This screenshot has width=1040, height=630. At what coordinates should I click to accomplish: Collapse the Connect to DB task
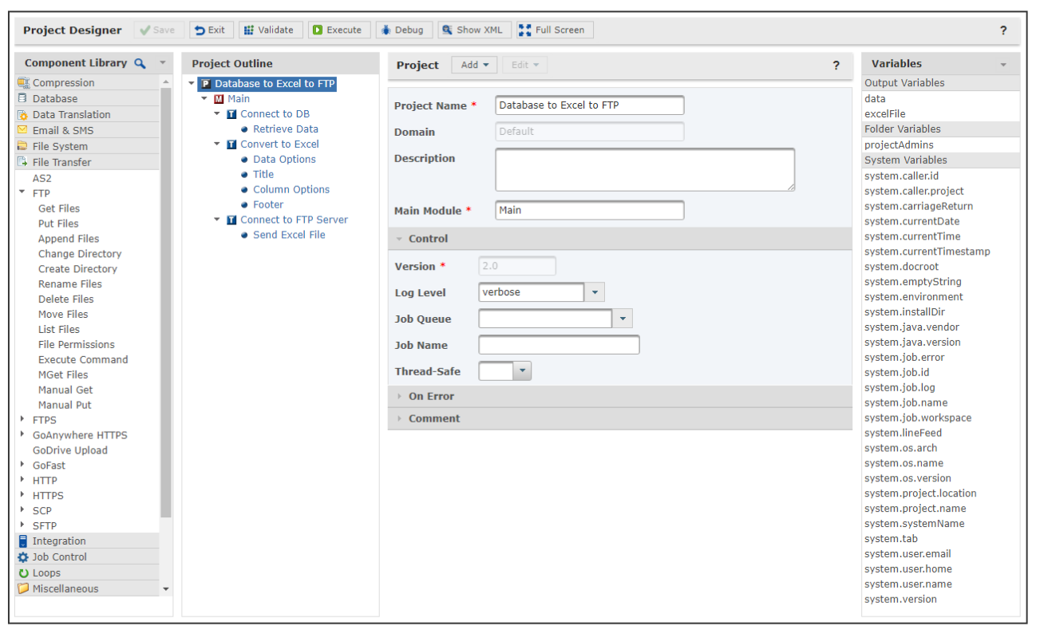[x=217, y=114]
